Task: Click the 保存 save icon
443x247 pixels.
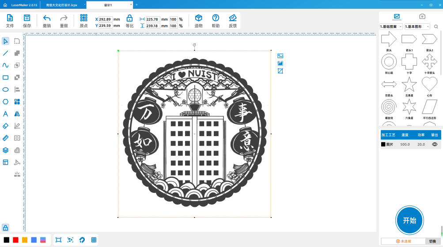Action: point(27,18)
